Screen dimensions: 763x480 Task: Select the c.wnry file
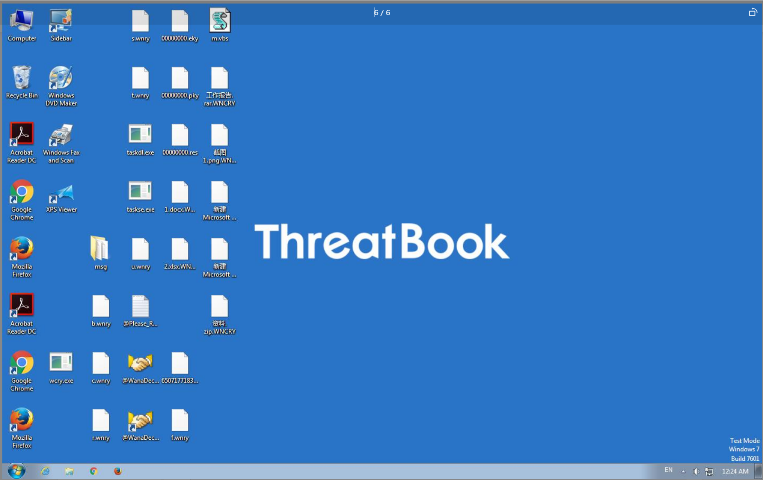(101, 368)
